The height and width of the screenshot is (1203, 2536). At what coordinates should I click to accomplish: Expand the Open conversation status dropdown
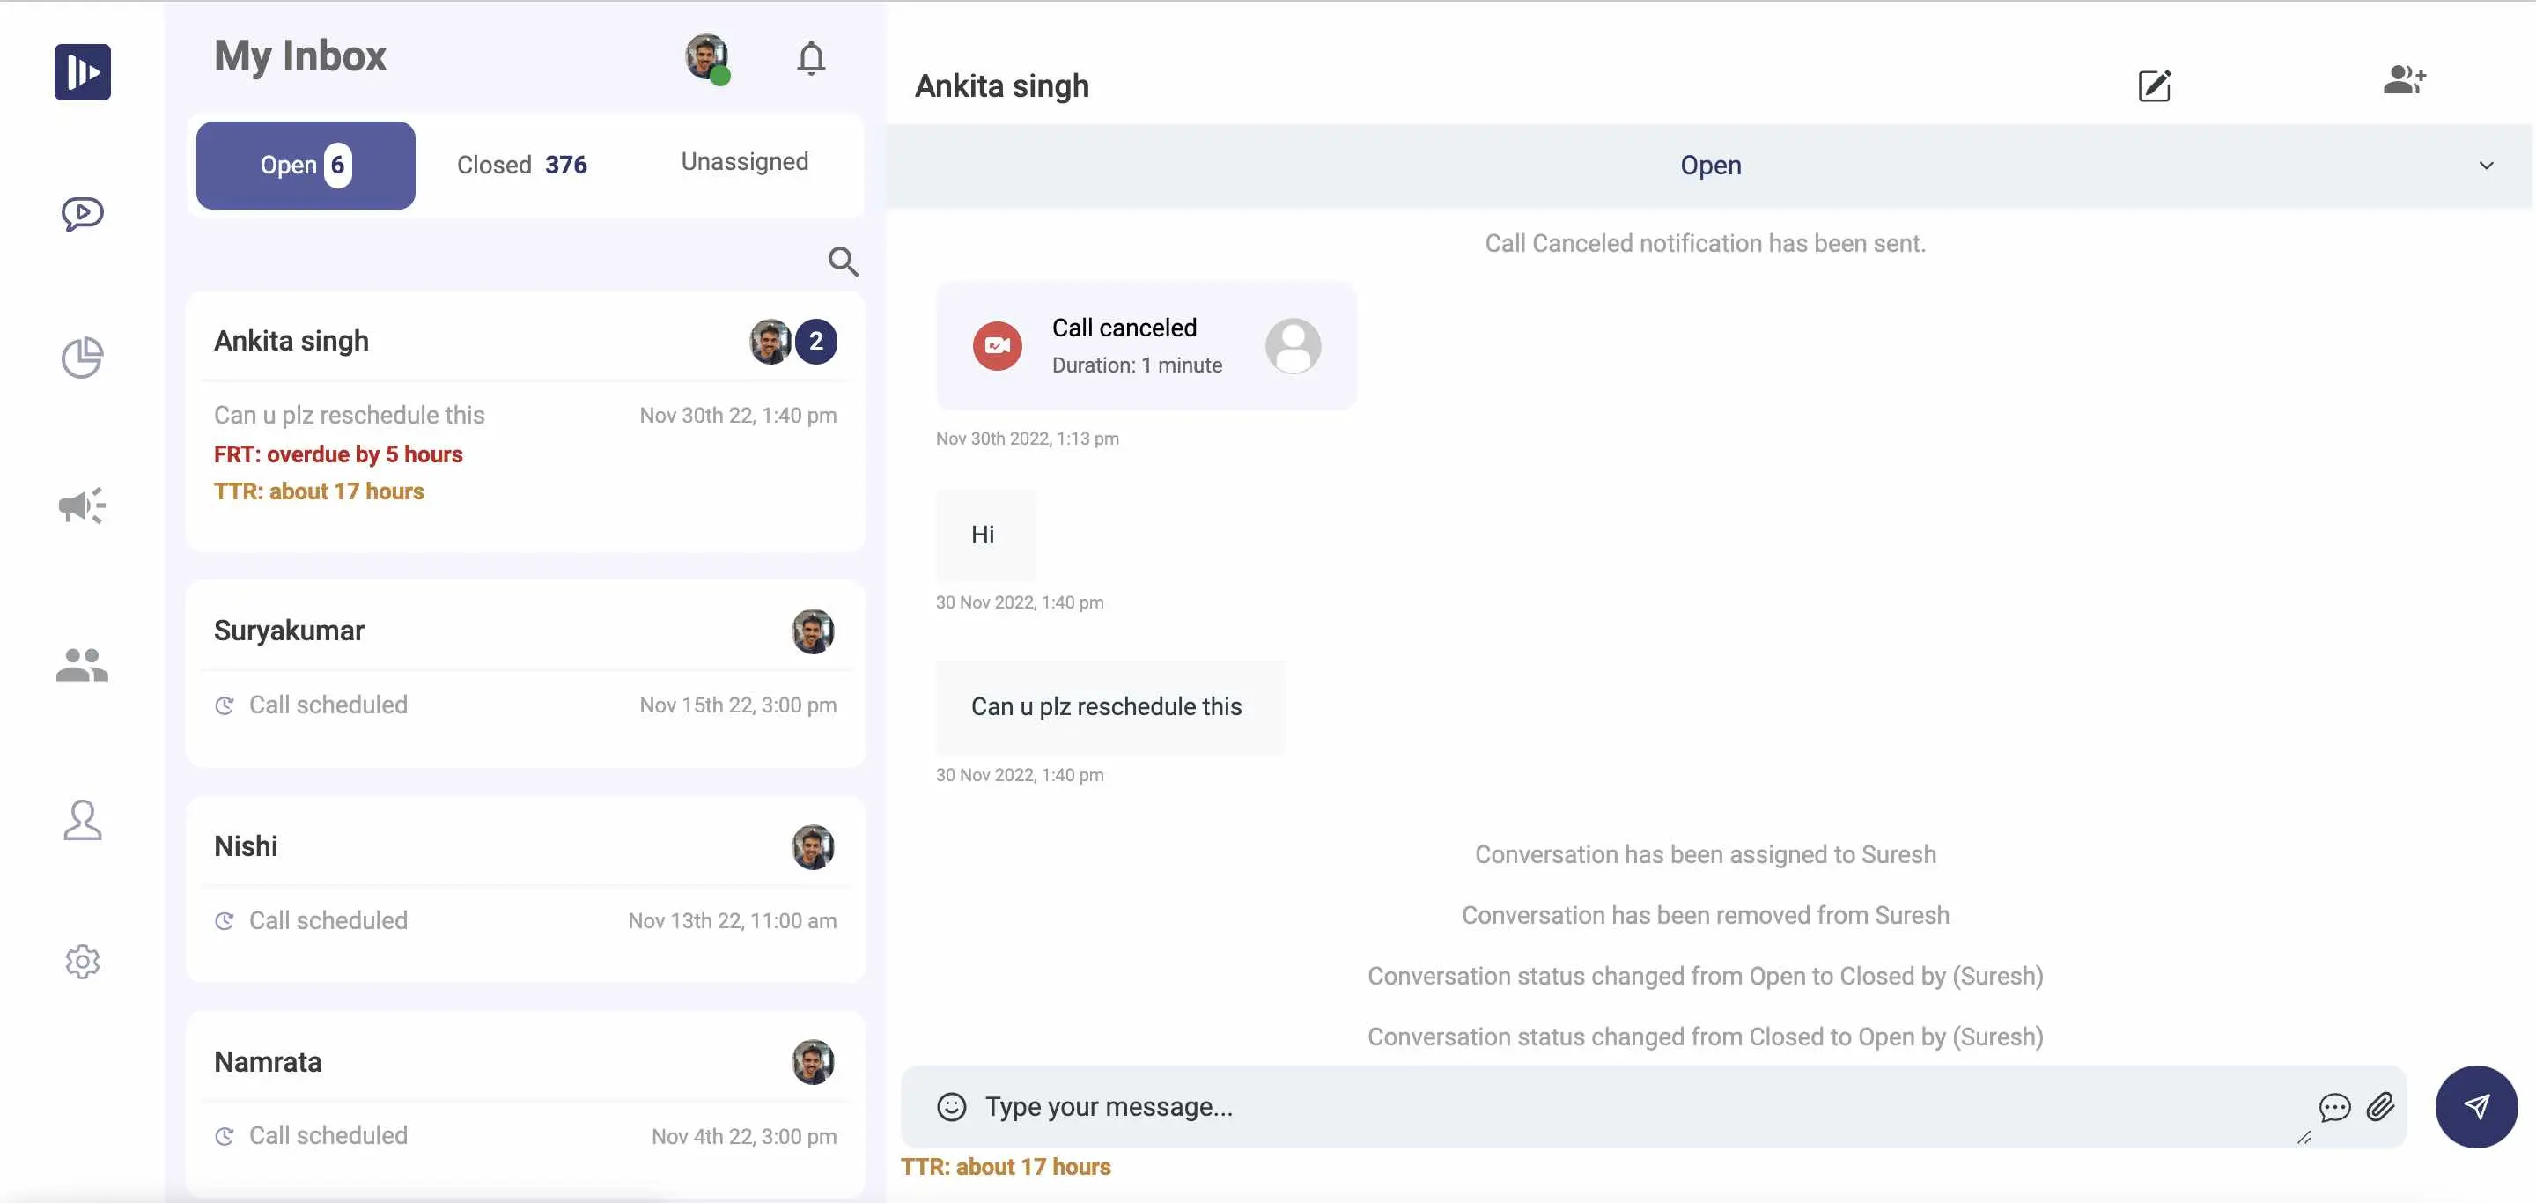1710,166
